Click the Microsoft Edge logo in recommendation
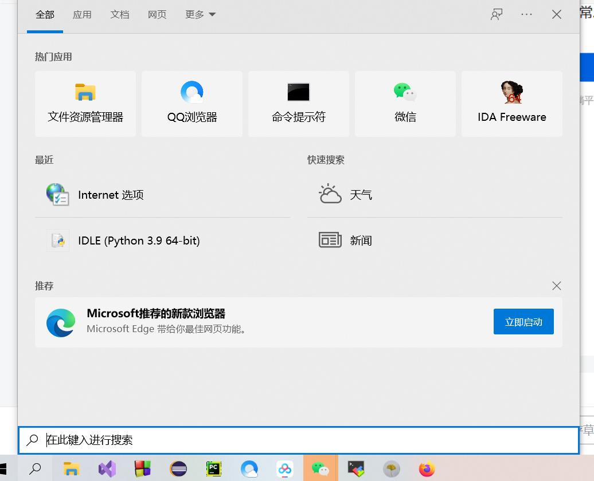The height and width of the screenshot is (481, 594). tap(61, 322)
